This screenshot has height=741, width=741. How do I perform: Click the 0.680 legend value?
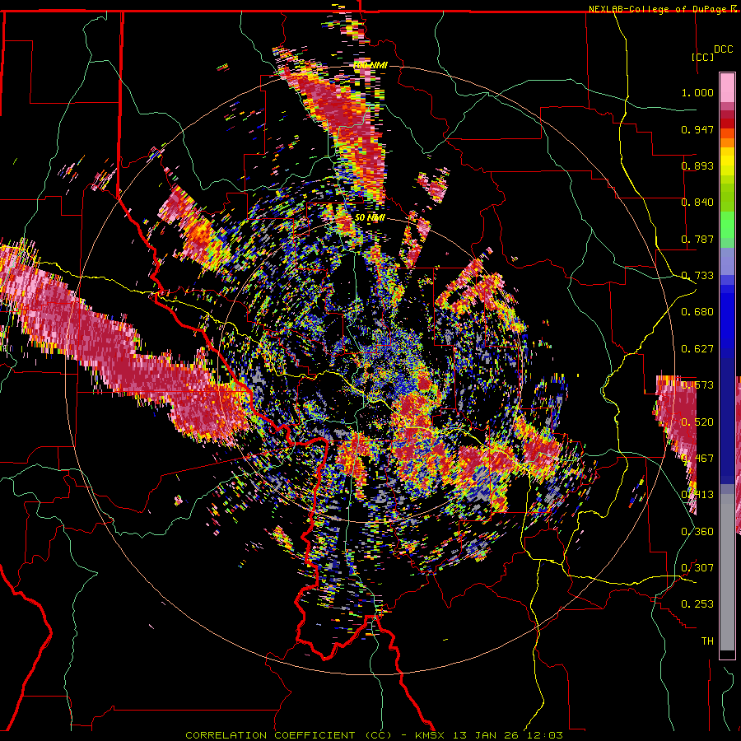coord(697,312)
